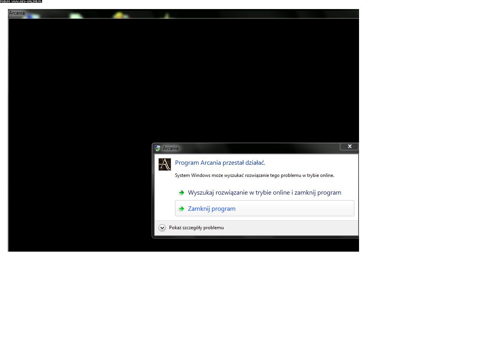Click the dialog title bar system icon
The height and width of the screenshot is (346, 501).
coord(158,148)
